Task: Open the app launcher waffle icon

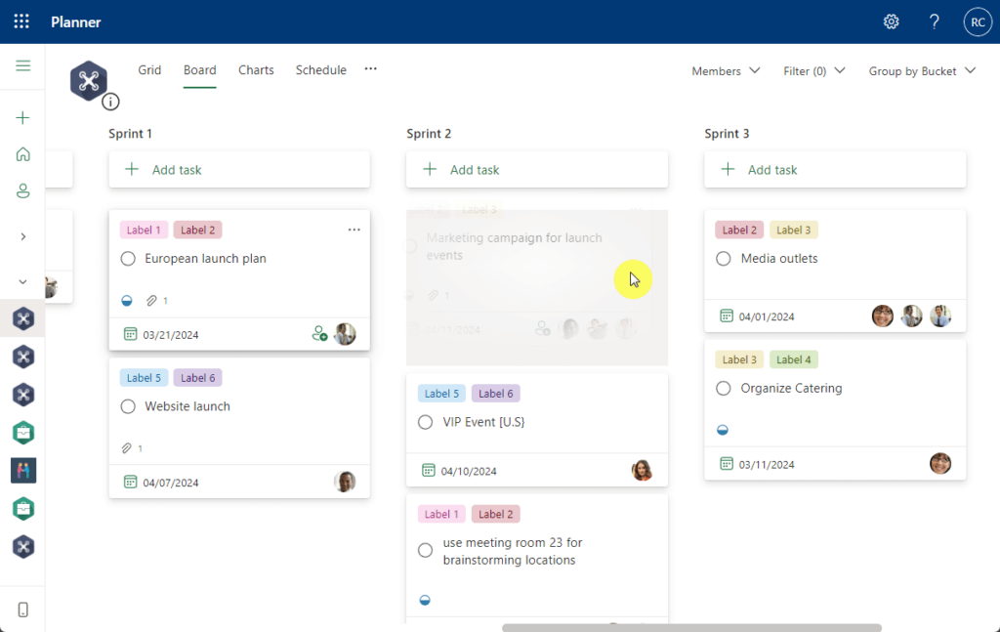Action: point(21,21)
